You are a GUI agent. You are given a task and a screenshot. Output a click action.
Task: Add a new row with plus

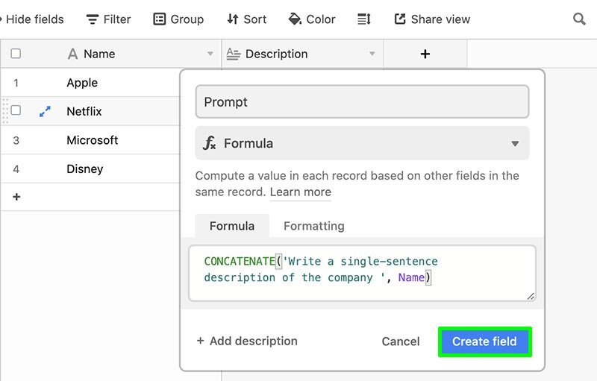click(x=16, y=197)
